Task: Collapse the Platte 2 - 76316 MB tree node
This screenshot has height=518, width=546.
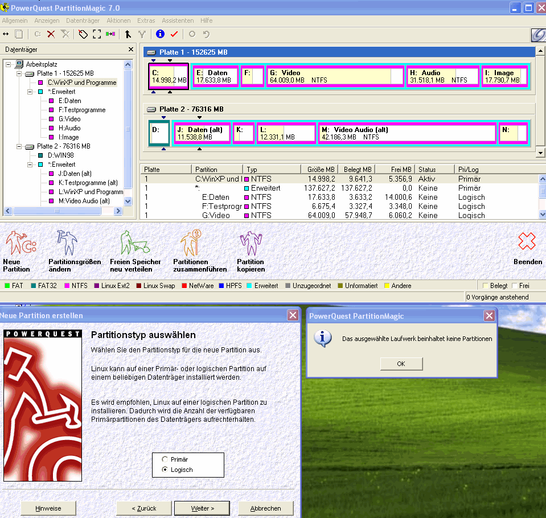Action: (x=19, y=146)
